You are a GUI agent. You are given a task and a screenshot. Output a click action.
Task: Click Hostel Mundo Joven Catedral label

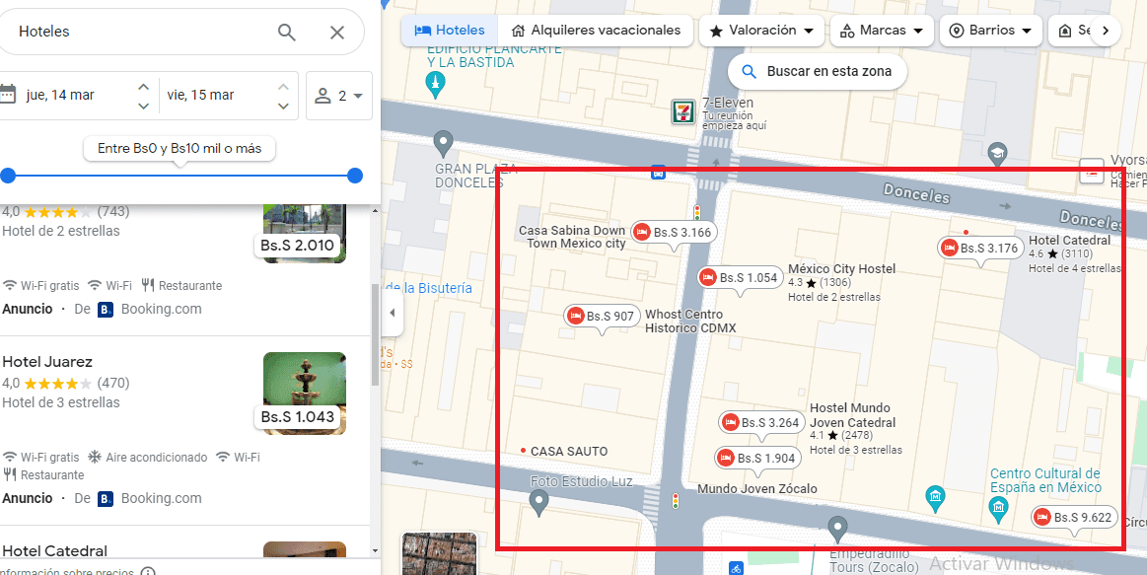coord(852,415)
